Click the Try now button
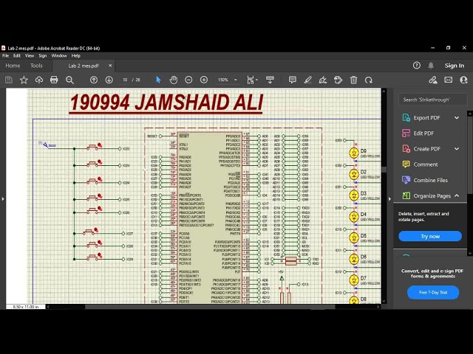473x354 pixels. [430, 236]
